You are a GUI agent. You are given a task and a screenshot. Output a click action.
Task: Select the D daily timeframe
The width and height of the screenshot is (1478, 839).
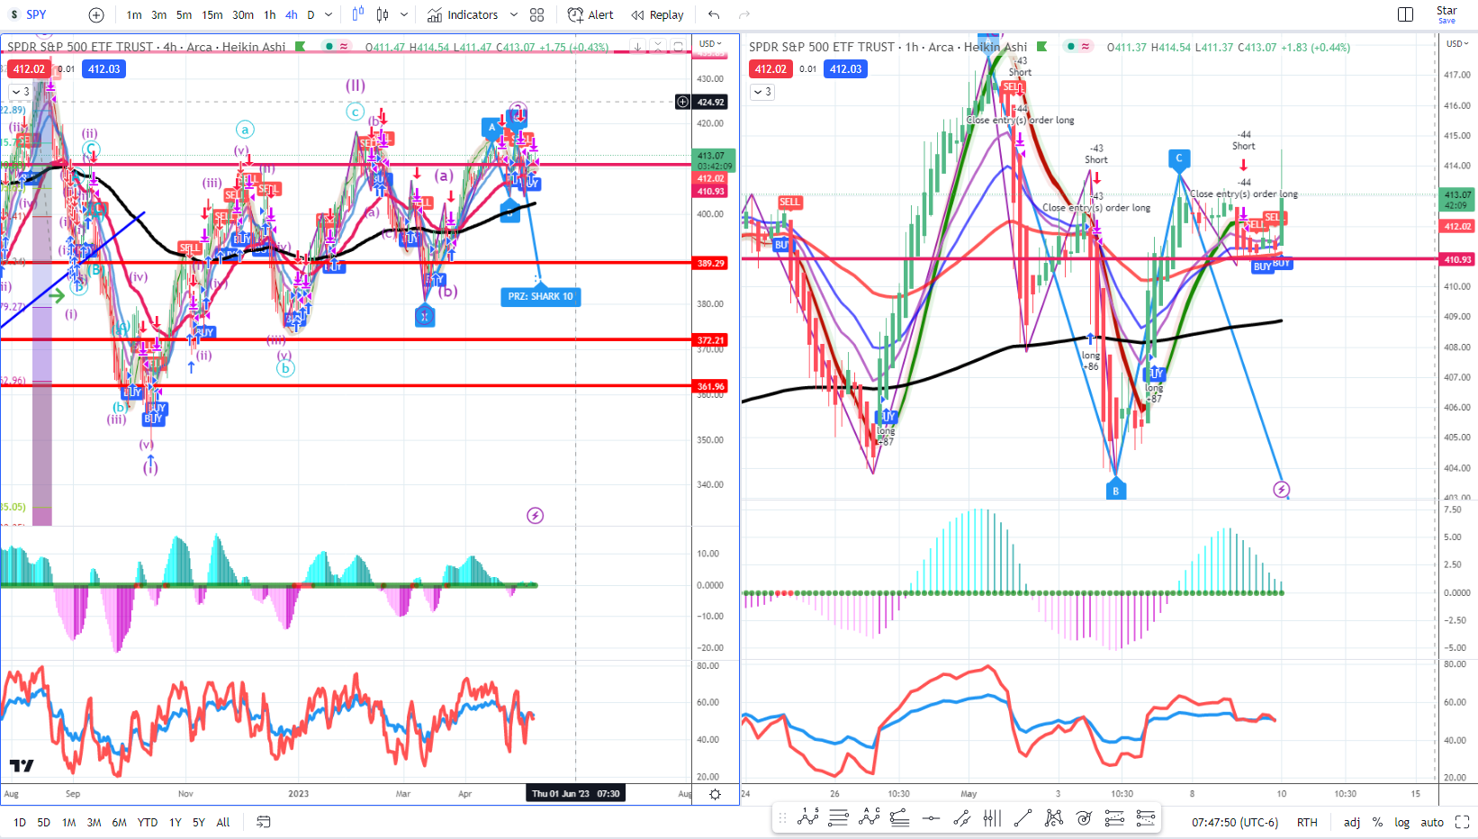point(311,14)
